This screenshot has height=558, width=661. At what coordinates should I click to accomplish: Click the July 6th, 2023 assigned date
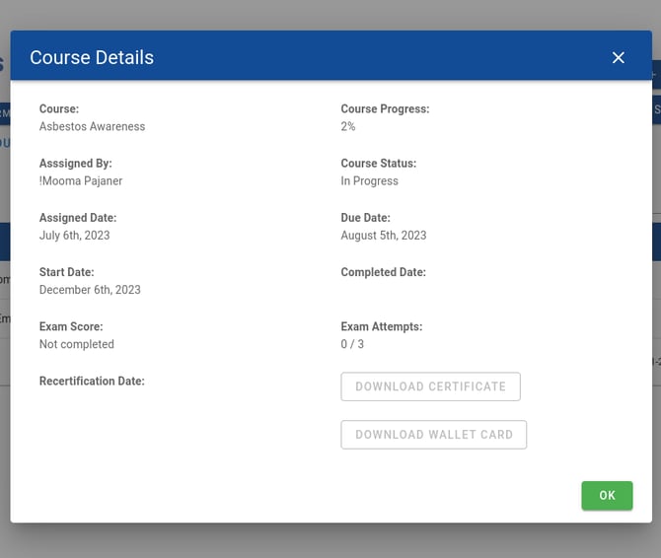pos(74,236)
